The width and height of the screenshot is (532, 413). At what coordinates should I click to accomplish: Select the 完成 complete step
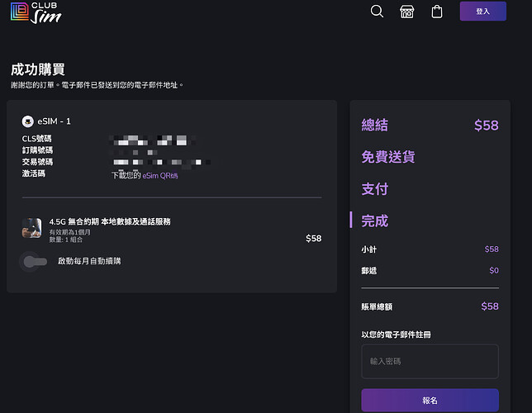click(x=374, y=221)
